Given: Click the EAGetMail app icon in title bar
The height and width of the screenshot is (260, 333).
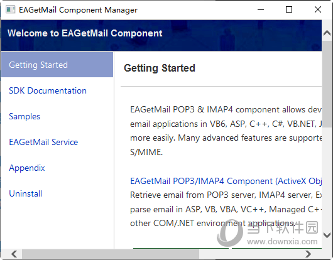Looking at the screenshot, I should [10, 9].
